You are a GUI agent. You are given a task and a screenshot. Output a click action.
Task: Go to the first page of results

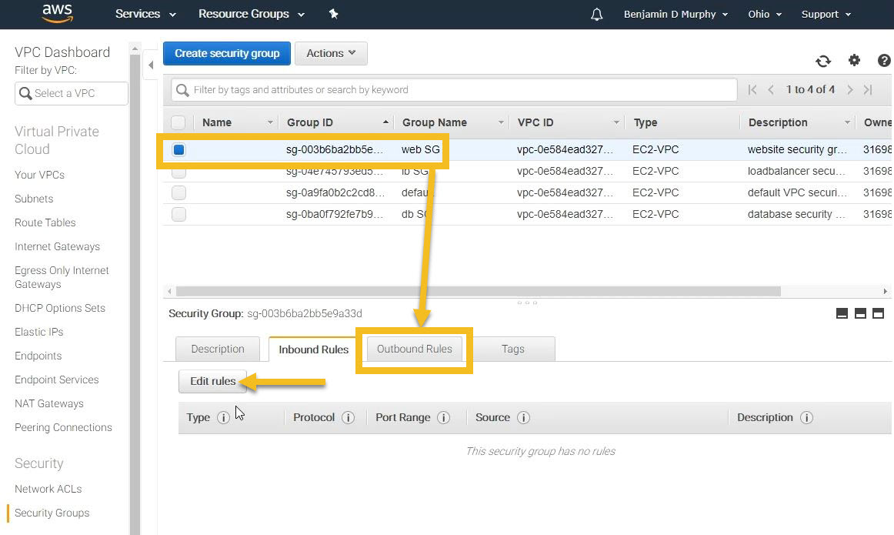point(752,89)
